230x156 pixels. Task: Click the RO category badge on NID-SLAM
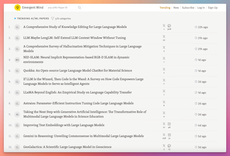[17, 60]
